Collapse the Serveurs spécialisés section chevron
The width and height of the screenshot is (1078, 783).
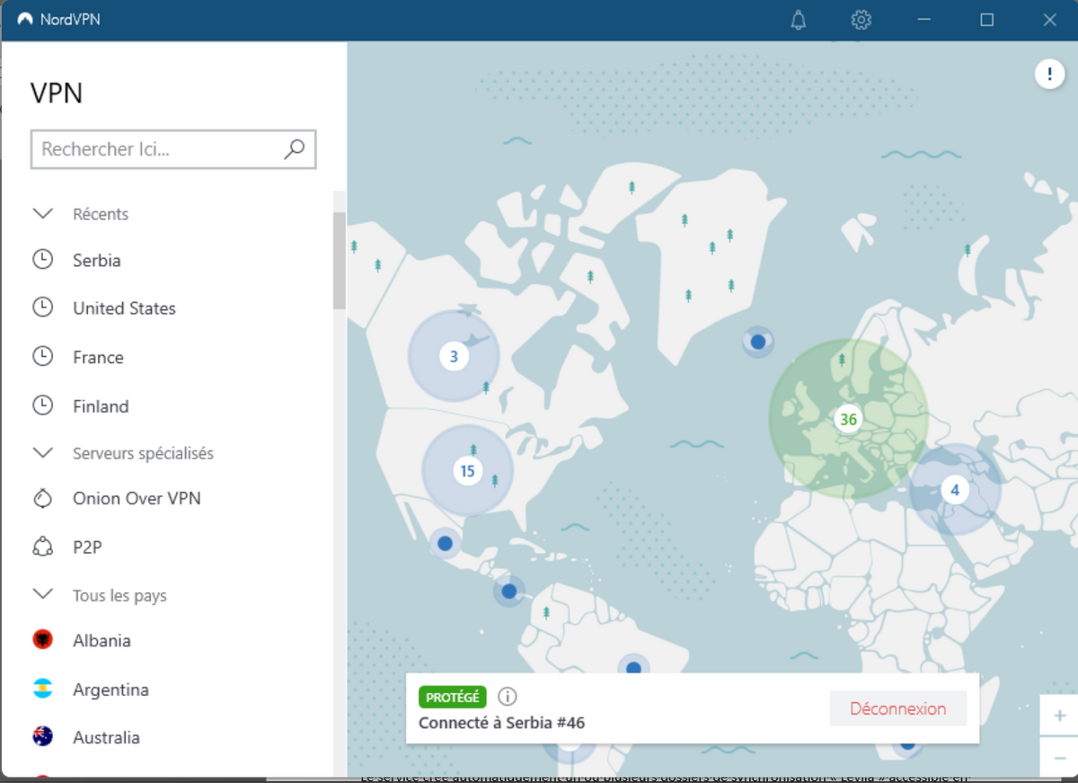click(x=42, y=452)
